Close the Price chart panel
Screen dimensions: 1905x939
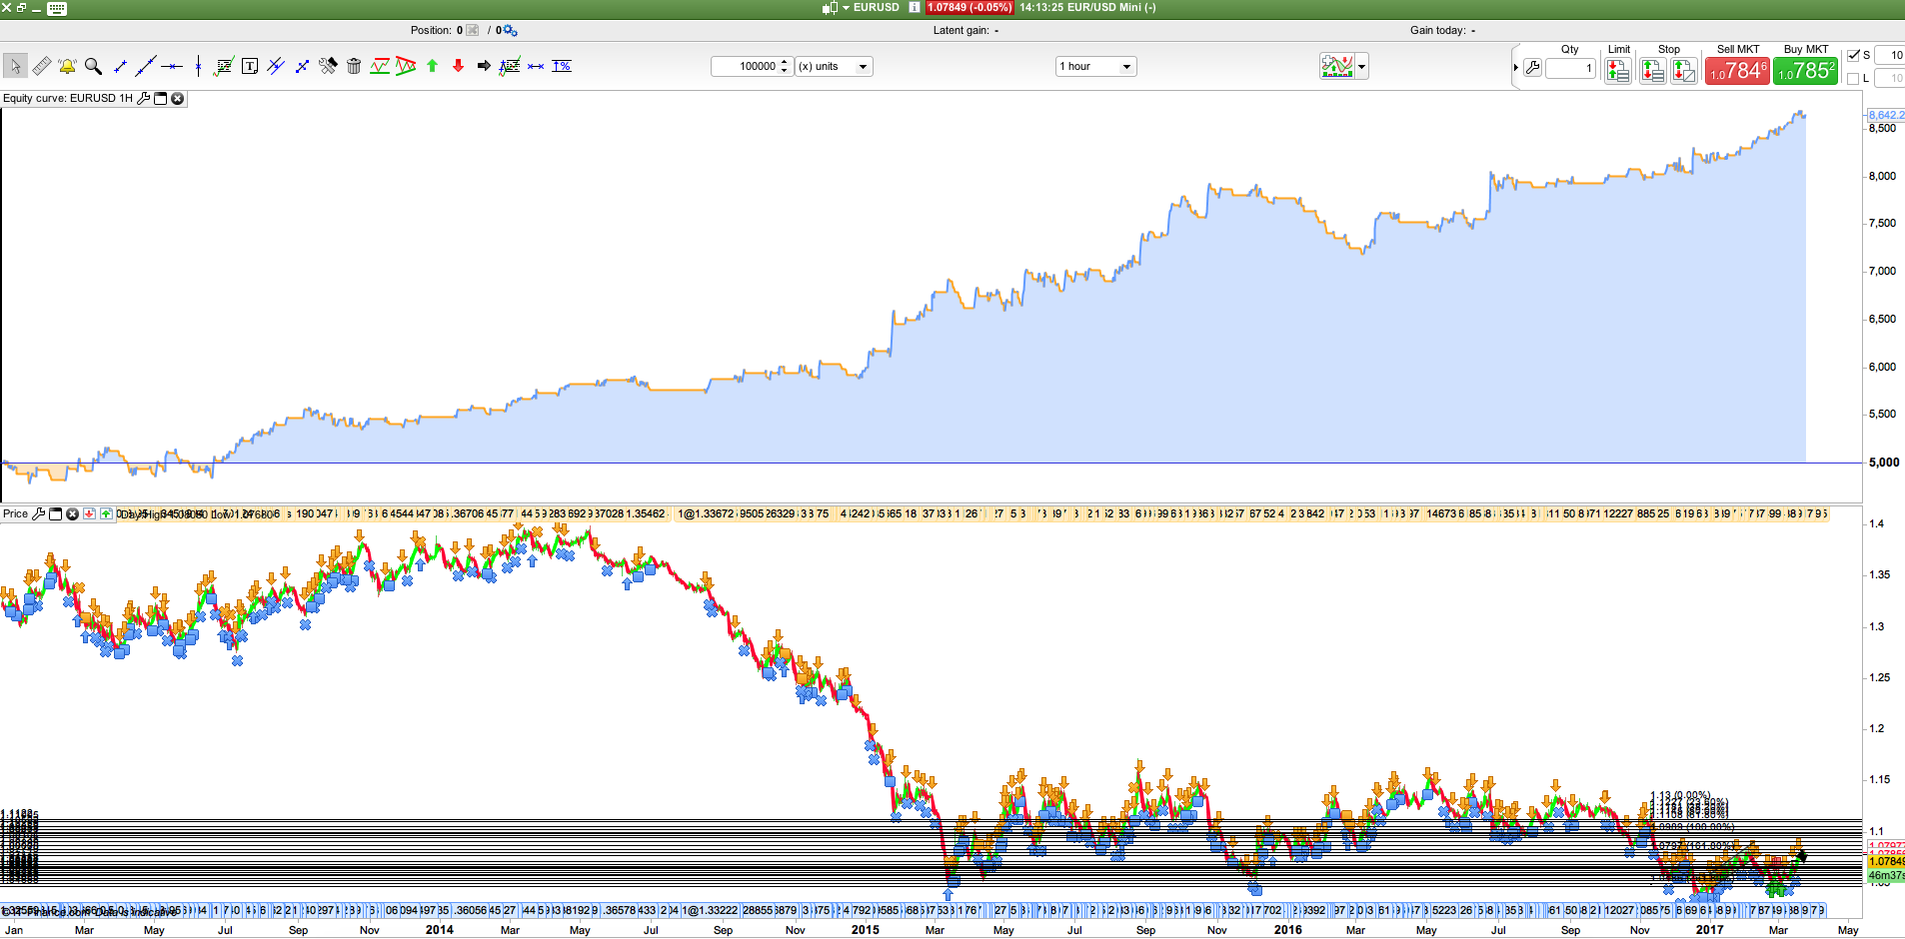[72, 513]
